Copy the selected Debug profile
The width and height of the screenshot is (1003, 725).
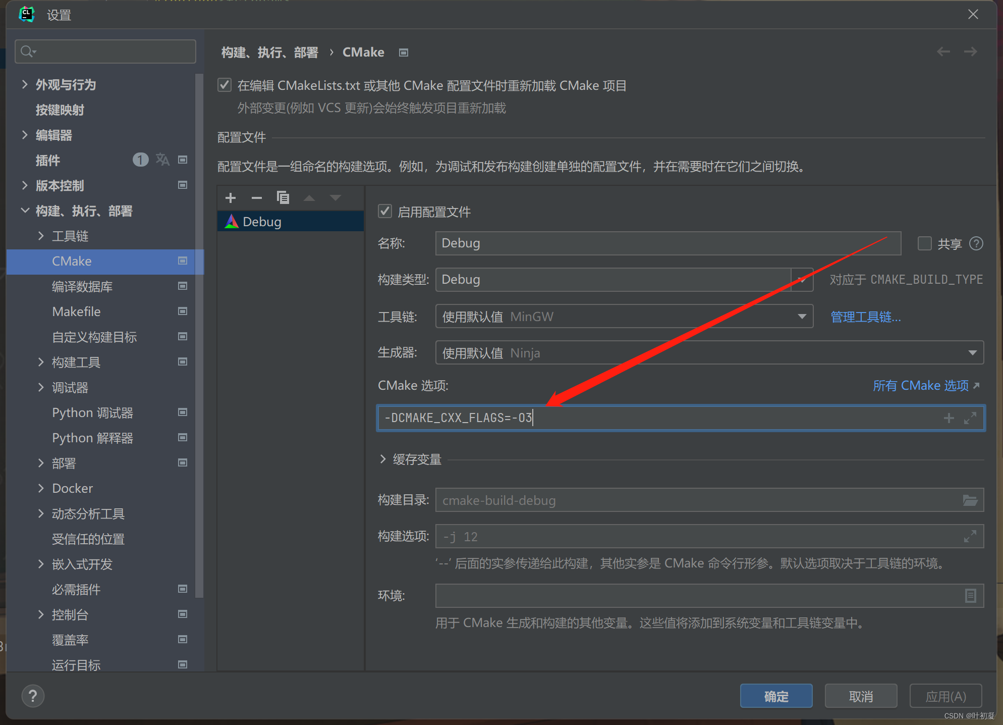(284, 197)
